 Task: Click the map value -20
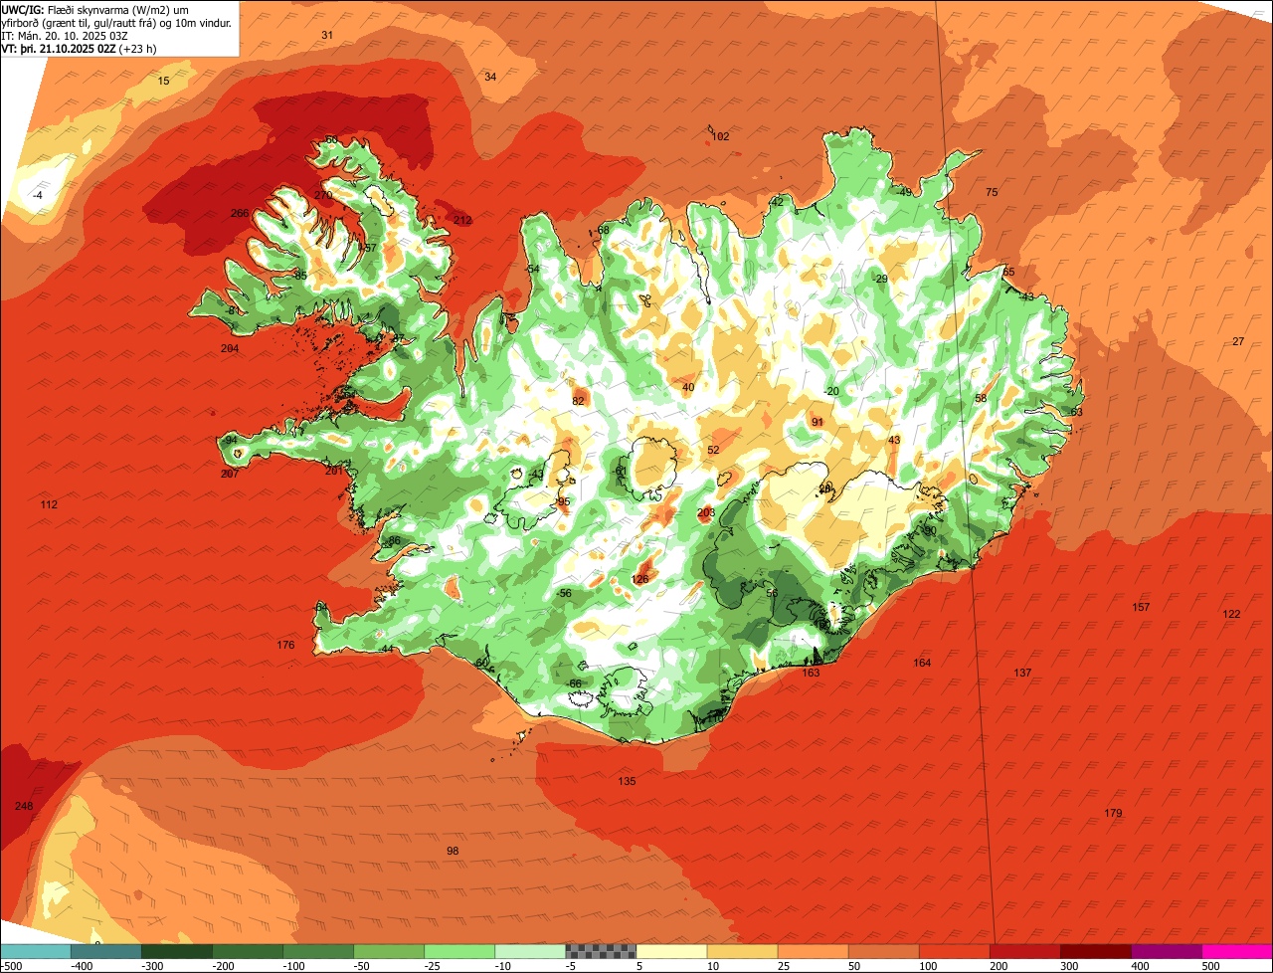coord(831,391)
